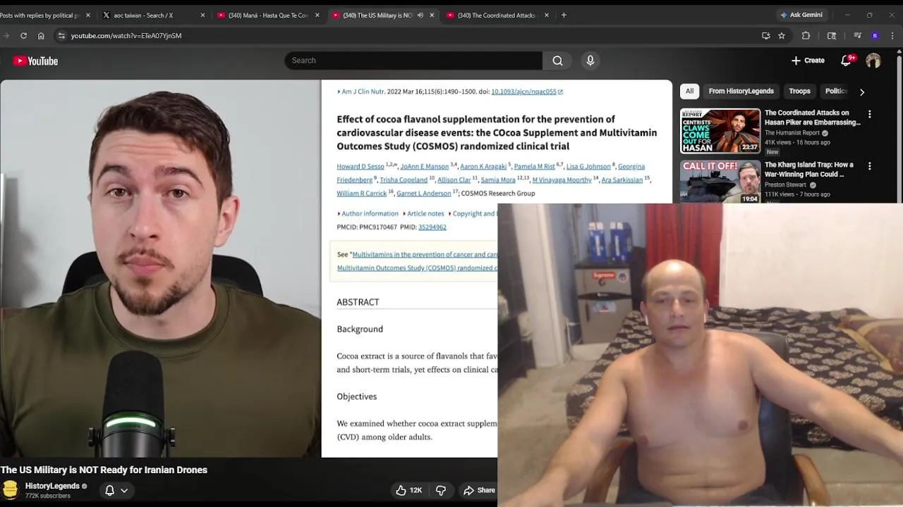This screenshot has width=903, height=507.
Task: Like the video with thumbs-up button
Action: click(x=408, y=490)
